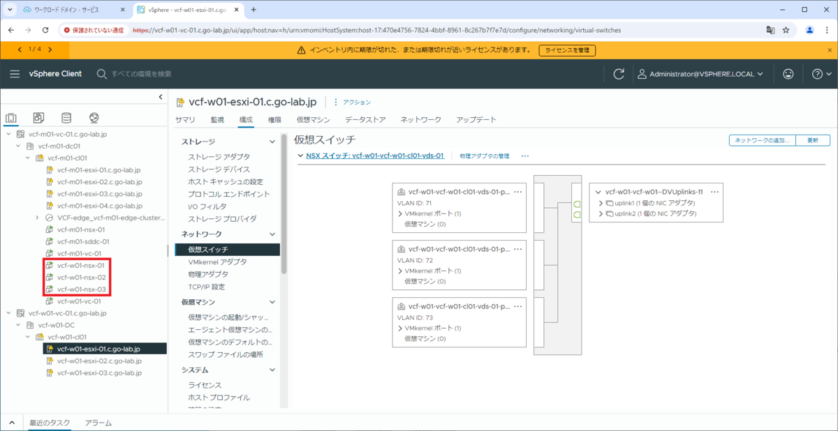Expand VCF-edge_vcf-m01-edge-cluster node
838x431 pixels.
click(38, 218)
